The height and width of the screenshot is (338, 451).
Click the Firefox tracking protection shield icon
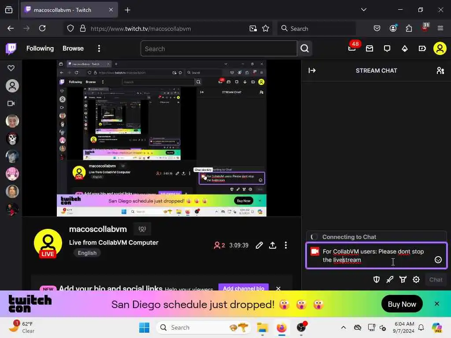pos(70,29)
